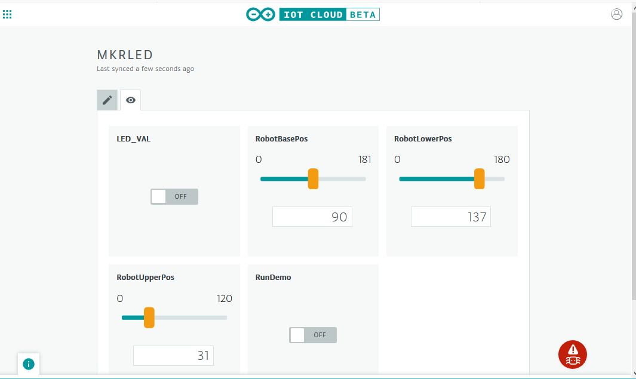Click the MKRLED thing title

pos(125,55)
